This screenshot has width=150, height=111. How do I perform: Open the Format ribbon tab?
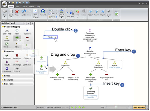click(x=24, y=7)
